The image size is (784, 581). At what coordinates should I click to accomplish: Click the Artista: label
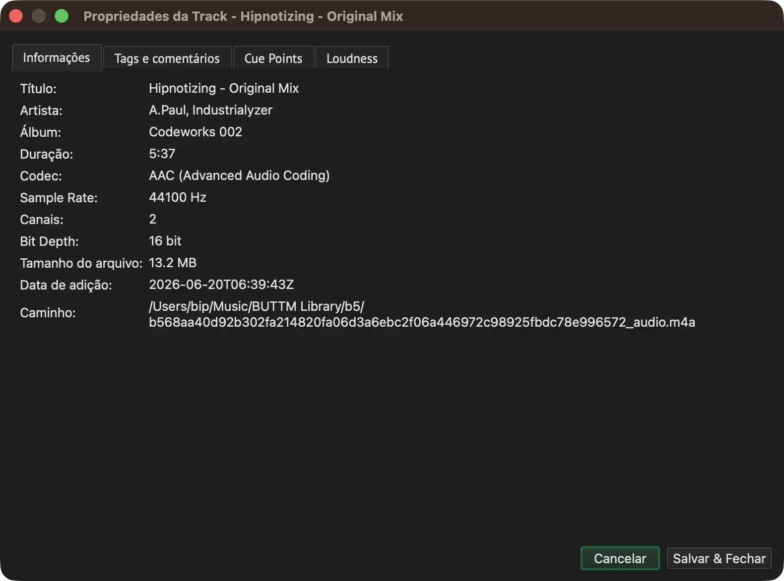tap(41, 111)
